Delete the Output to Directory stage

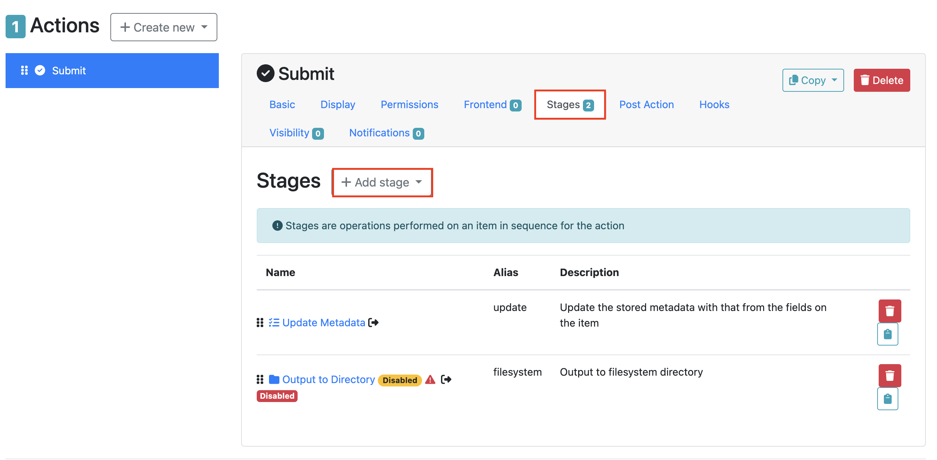coord(889,375)
